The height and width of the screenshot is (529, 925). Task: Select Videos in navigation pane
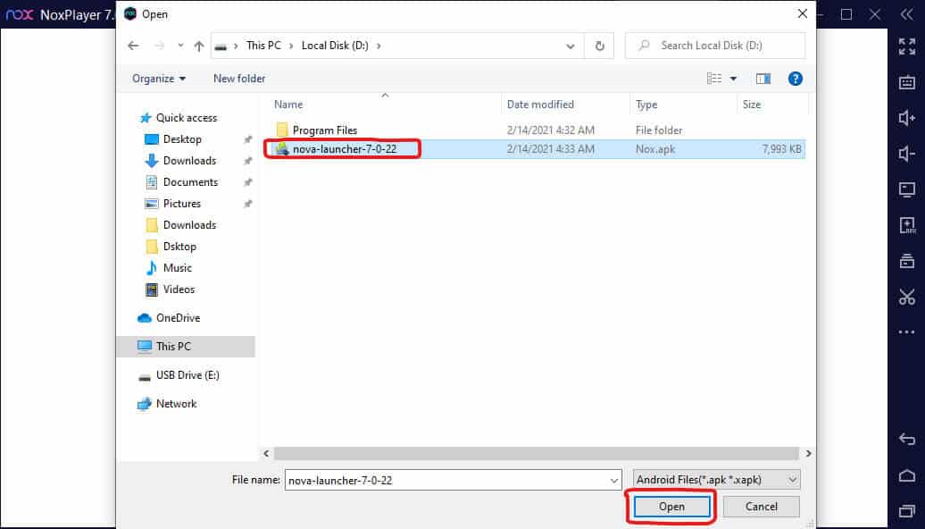click(179, 290)
